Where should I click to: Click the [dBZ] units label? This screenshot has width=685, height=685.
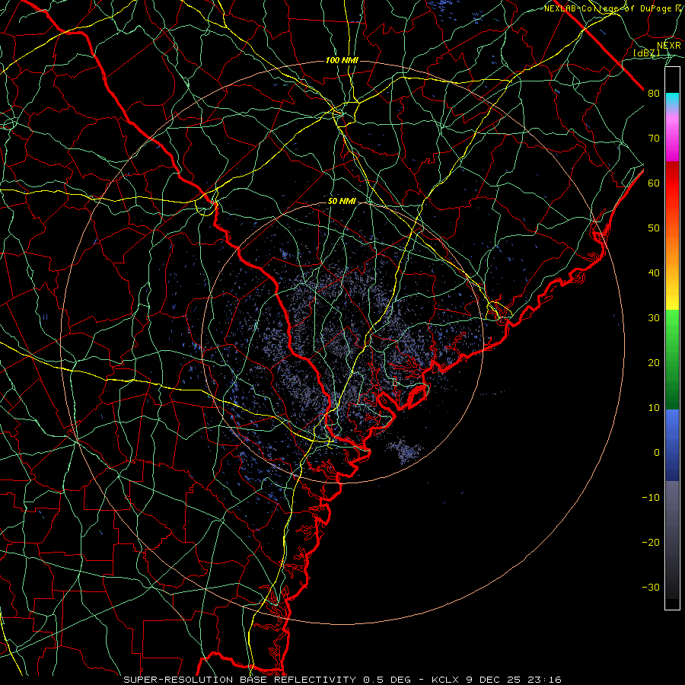646,53
